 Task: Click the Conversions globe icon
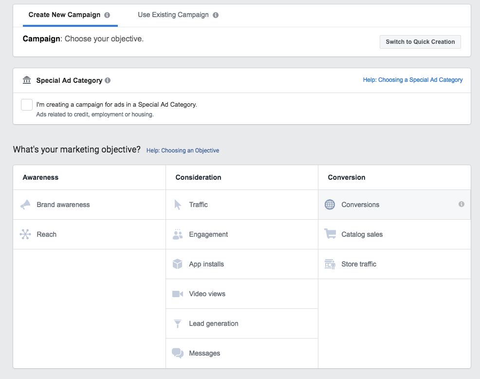330,205
